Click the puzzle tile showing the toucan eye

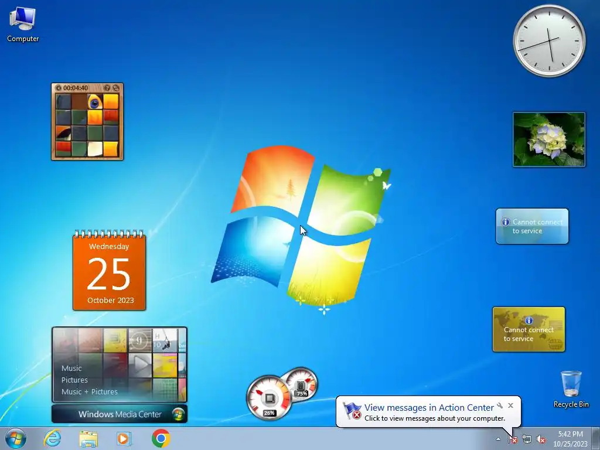point(95,102)
